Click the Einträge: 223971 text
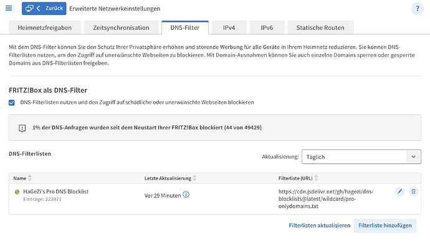The image size is (430, 243). pyautogui.click(x=42, y=199)
